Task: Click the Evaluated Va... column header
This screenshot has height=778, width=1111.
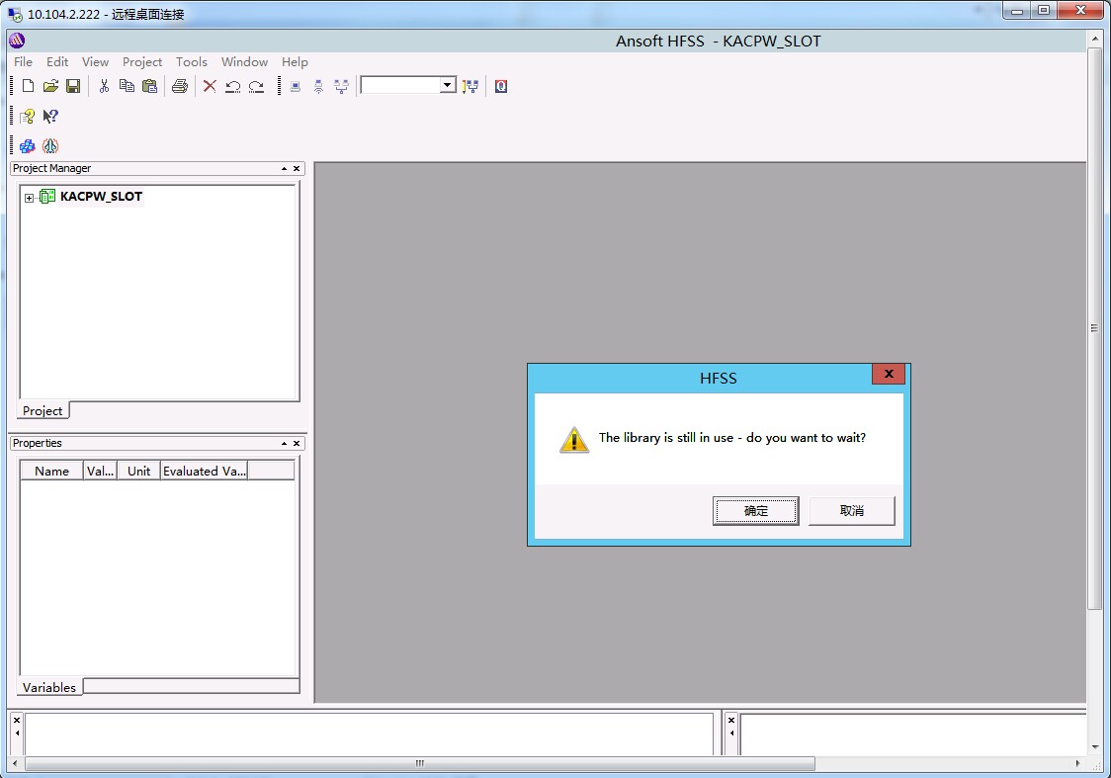Action: [x=204, y=472]
